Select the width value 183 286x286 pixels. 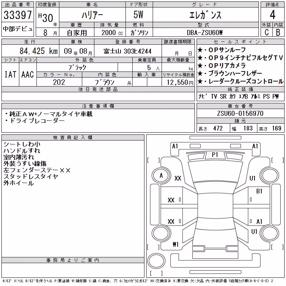coord(248,128)
